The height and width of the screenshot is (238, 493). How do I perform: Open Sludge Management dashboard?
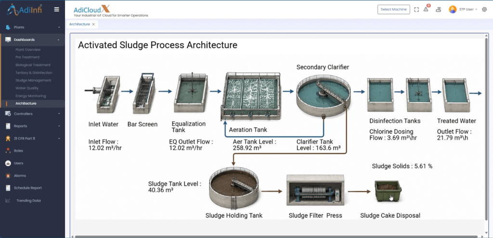pyautogui.click(x=33, y=80)
